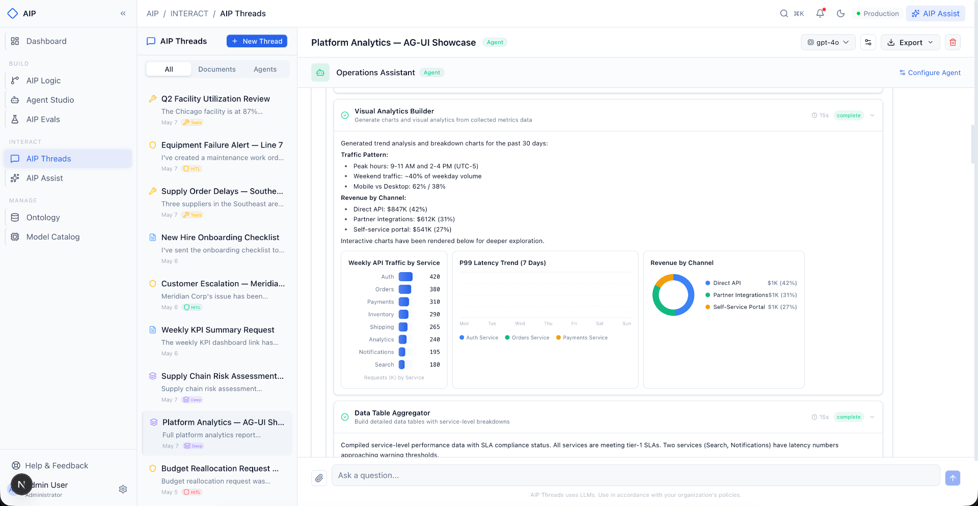Switch to the Agents tab
The image size is (978, 506).
click(x=265, y=69)
